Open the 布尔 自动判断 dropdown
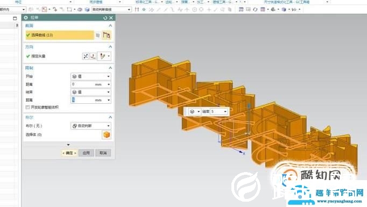The width and height of the screenshot is (367, 207). click(x=91, y=126)
